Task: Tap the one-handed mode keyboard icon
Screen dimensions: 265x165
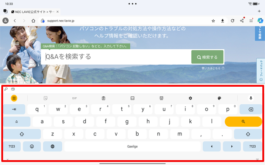Action: tap(132, 98)
